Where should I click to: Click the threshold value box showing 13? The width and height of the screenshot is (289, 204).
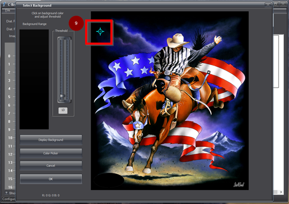[63, 110]
